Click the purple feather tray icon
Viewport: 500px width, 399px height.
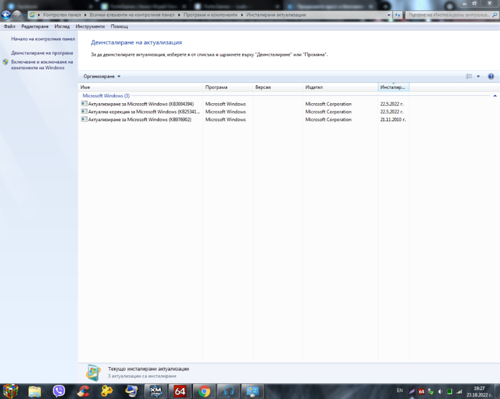point(412,392)
